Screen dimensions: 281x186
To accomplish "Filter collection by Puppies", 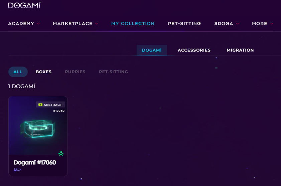I will click(x=75, y=72).
